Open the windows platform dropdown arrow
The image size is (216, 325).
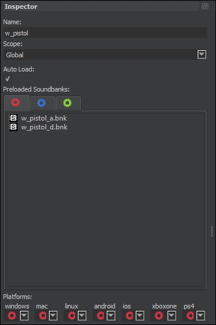click(x=24, y=316)
